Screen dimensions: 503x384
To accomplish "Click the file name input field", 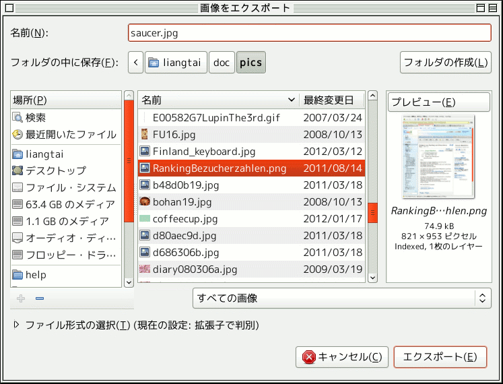I will click(309, 32).
